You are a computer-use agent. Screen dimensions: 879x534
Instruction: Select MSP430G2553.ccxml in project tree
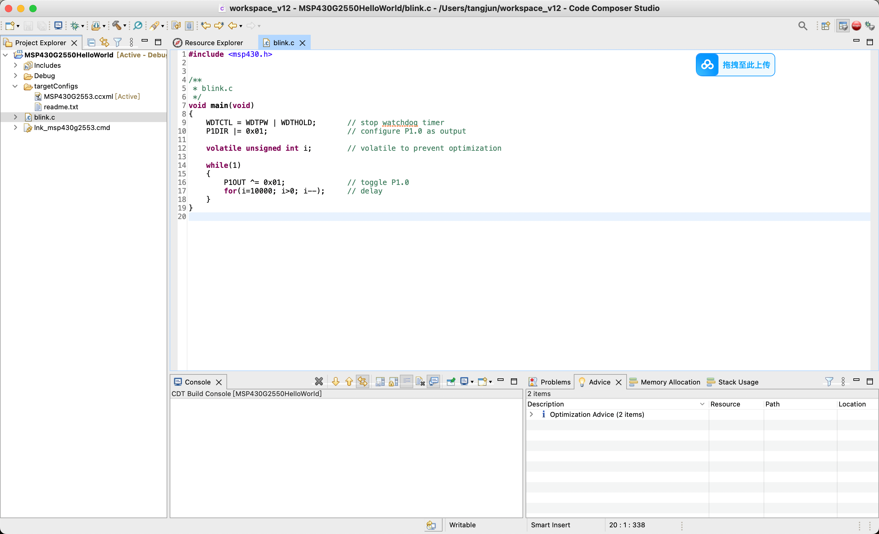click(x=78, y=96)
